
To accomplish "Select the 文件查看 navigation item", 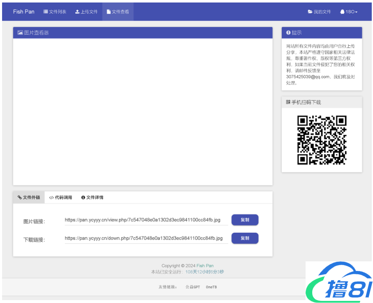I will tap(118, 12).
